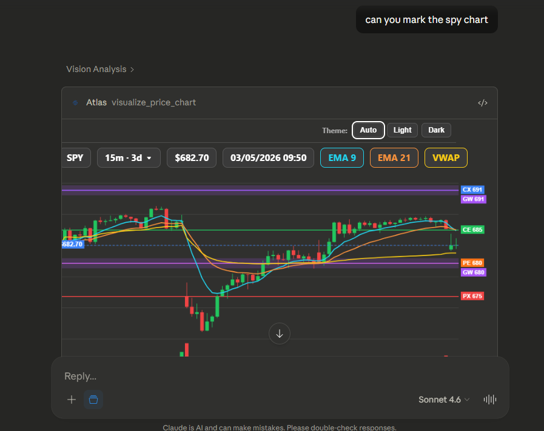Click the $682.70 price chip
Viewport: 544px width, 431px height.
pyautogui.click(x=192, y=158)
